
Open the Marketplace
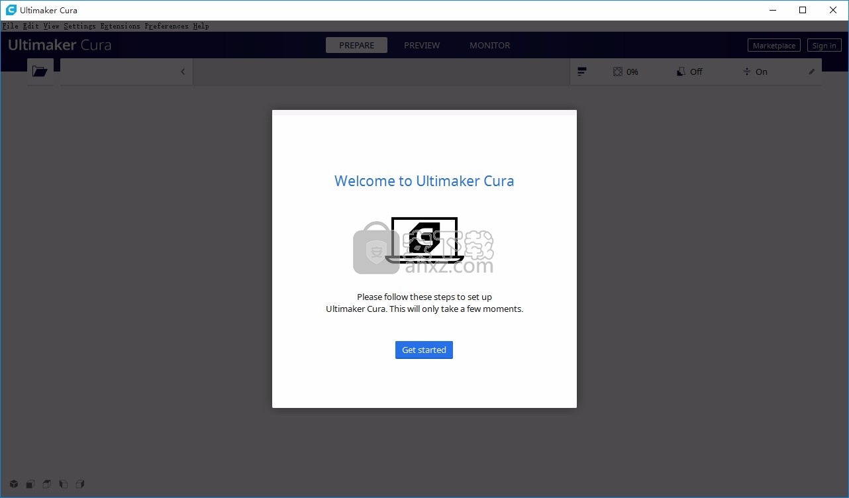pos(774,46)
